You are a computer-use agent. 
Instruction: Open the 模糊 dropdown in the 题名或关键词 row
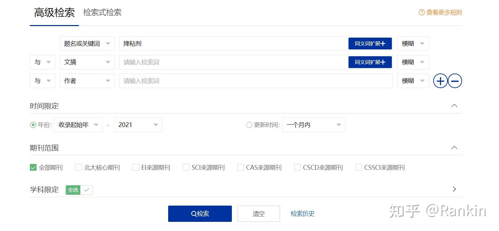coord(413,44)
